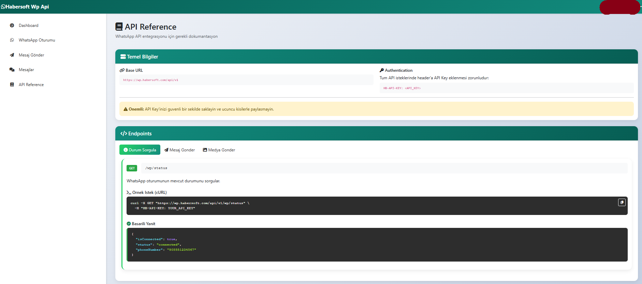Image resolution: width=642 pixels, height=284 pixels.
Task: Click the green GET method badge
Action: click(x=132, y=168)
